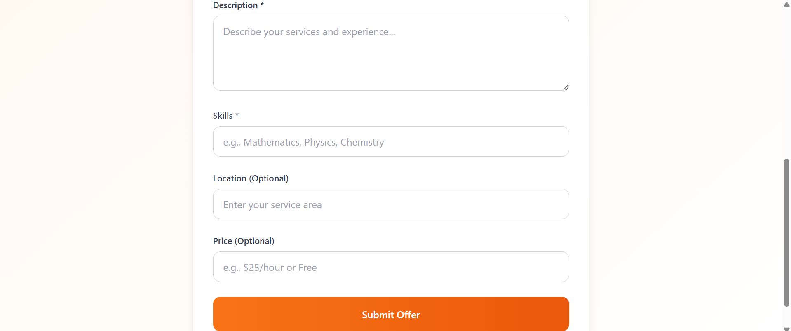Click the asterisk beside the Description label

262,5
